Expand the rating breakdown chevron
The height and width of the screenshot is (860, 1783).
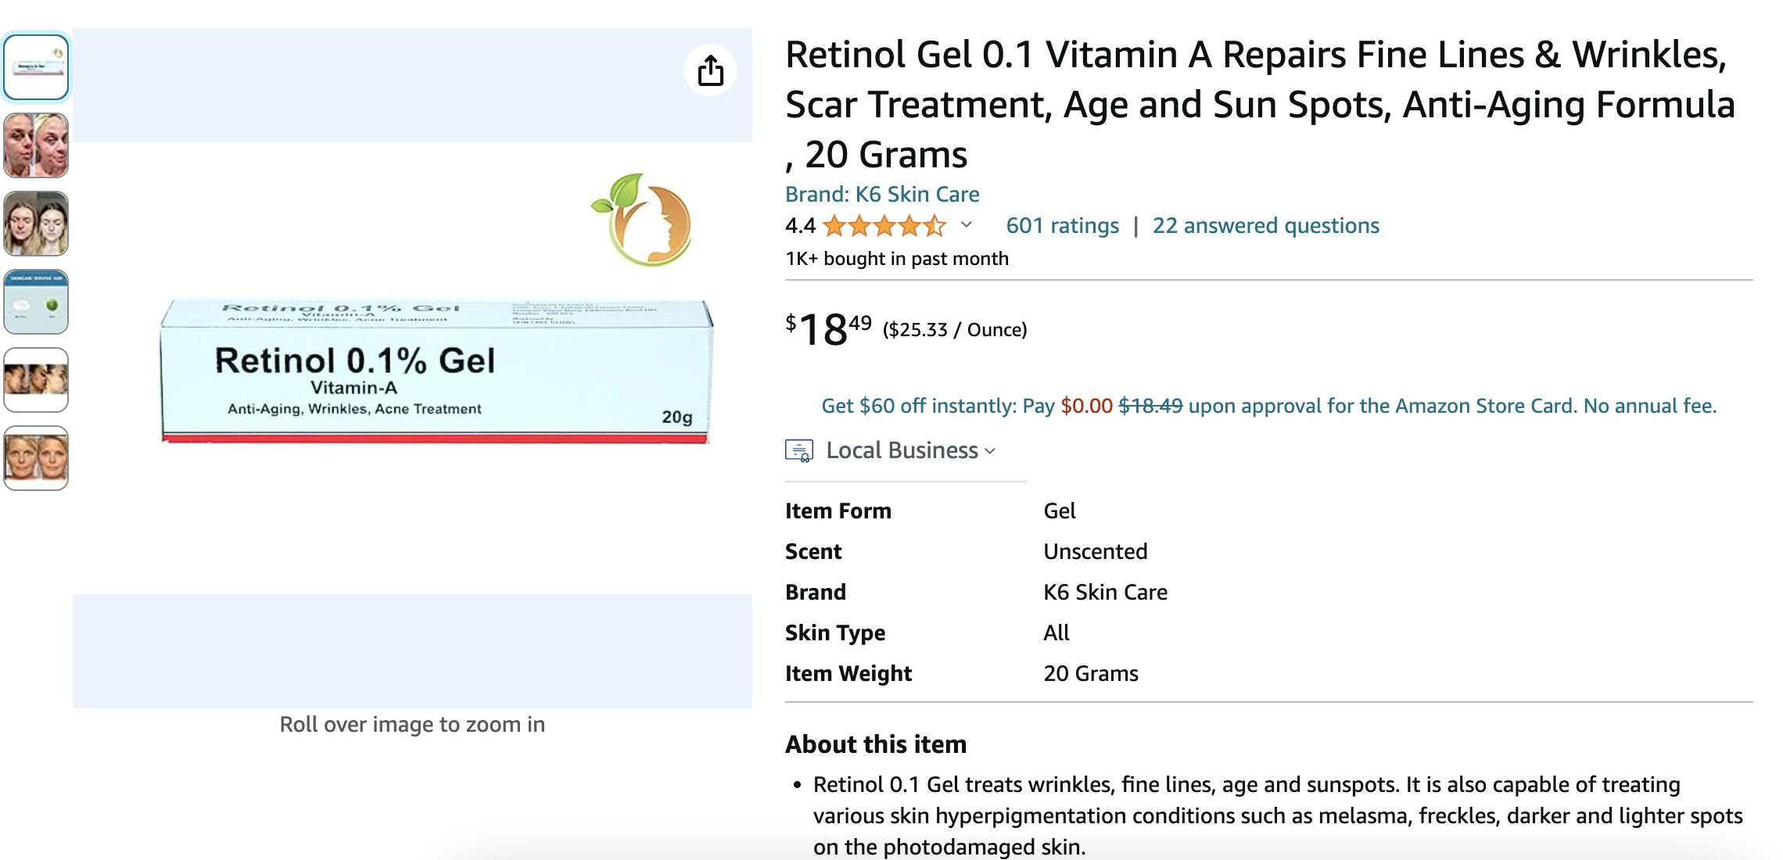(967, 225)
